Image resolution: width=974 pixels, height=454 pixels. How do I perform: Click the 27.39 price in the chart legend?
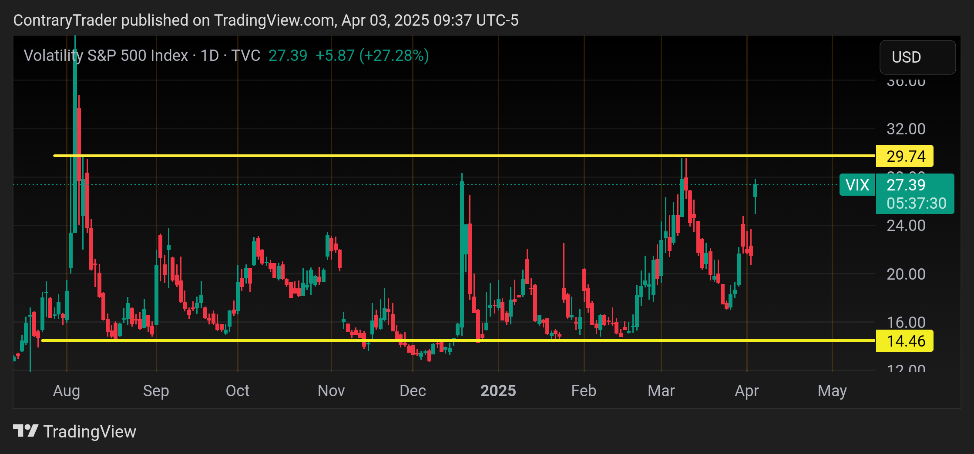(x=288, y=56)
